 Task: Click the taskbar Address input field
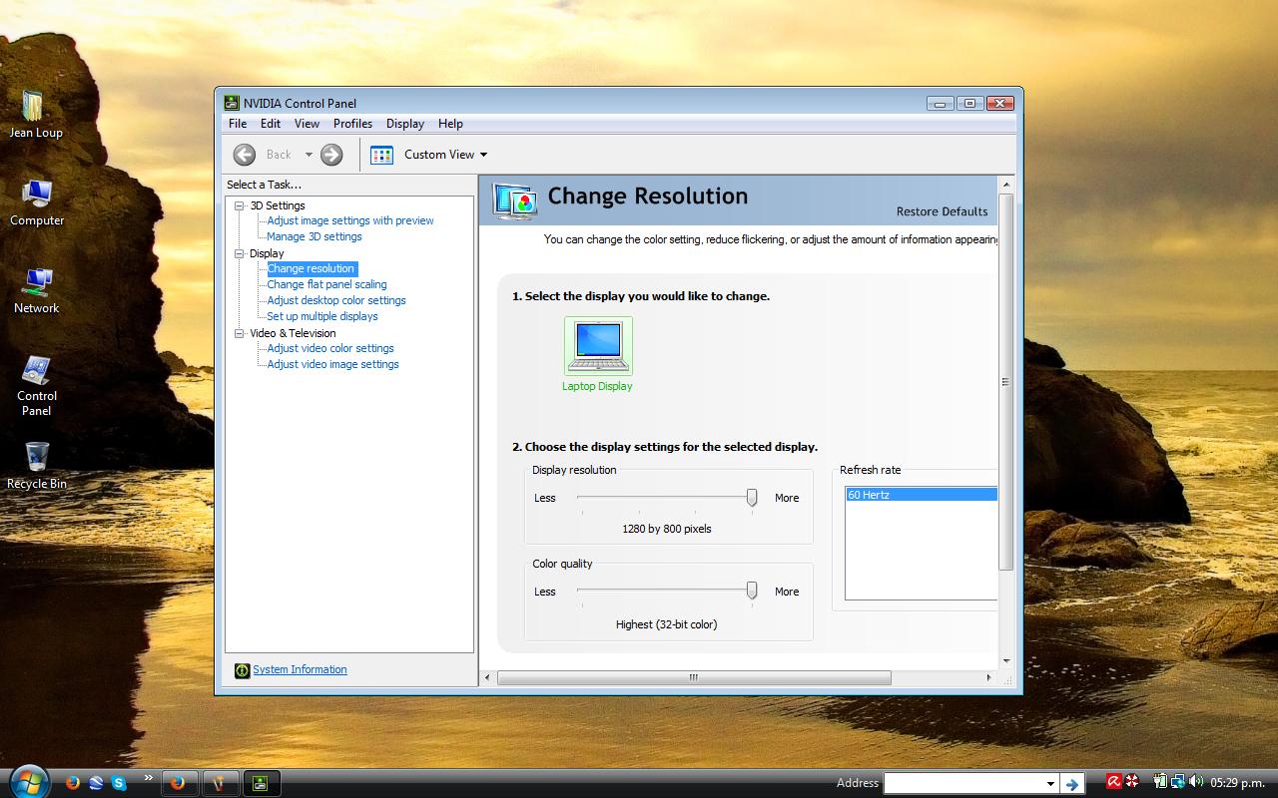963,783
